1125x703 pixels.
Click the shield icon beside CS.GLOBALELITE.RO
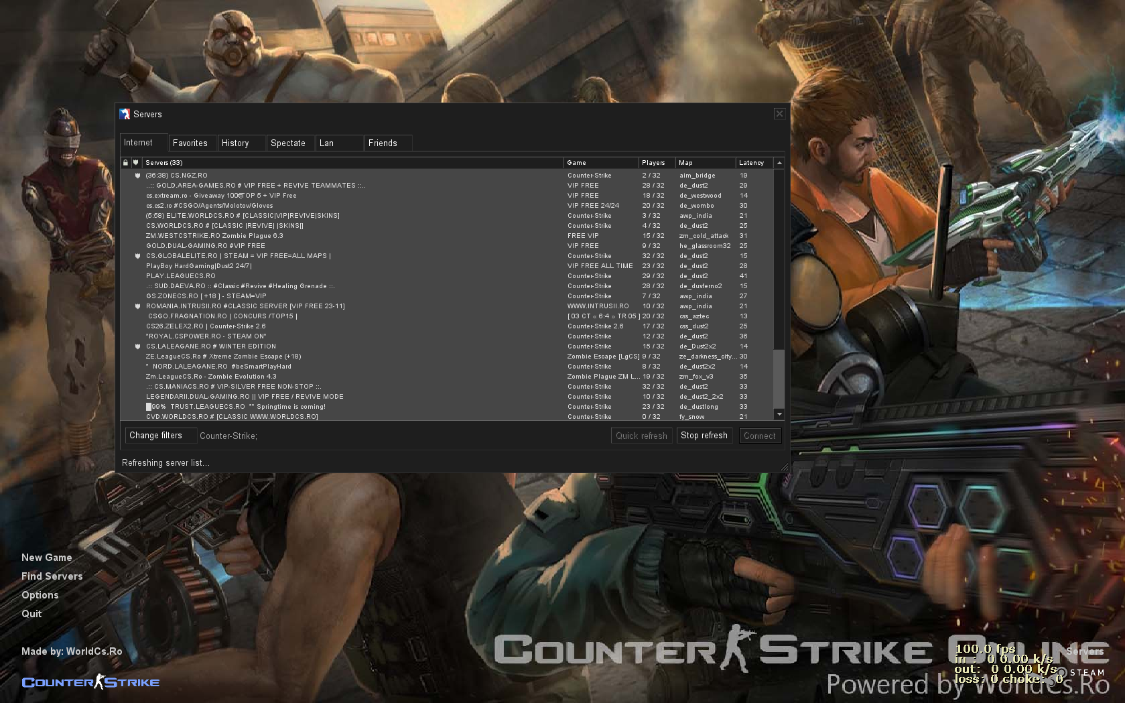[x=138, y=256]
